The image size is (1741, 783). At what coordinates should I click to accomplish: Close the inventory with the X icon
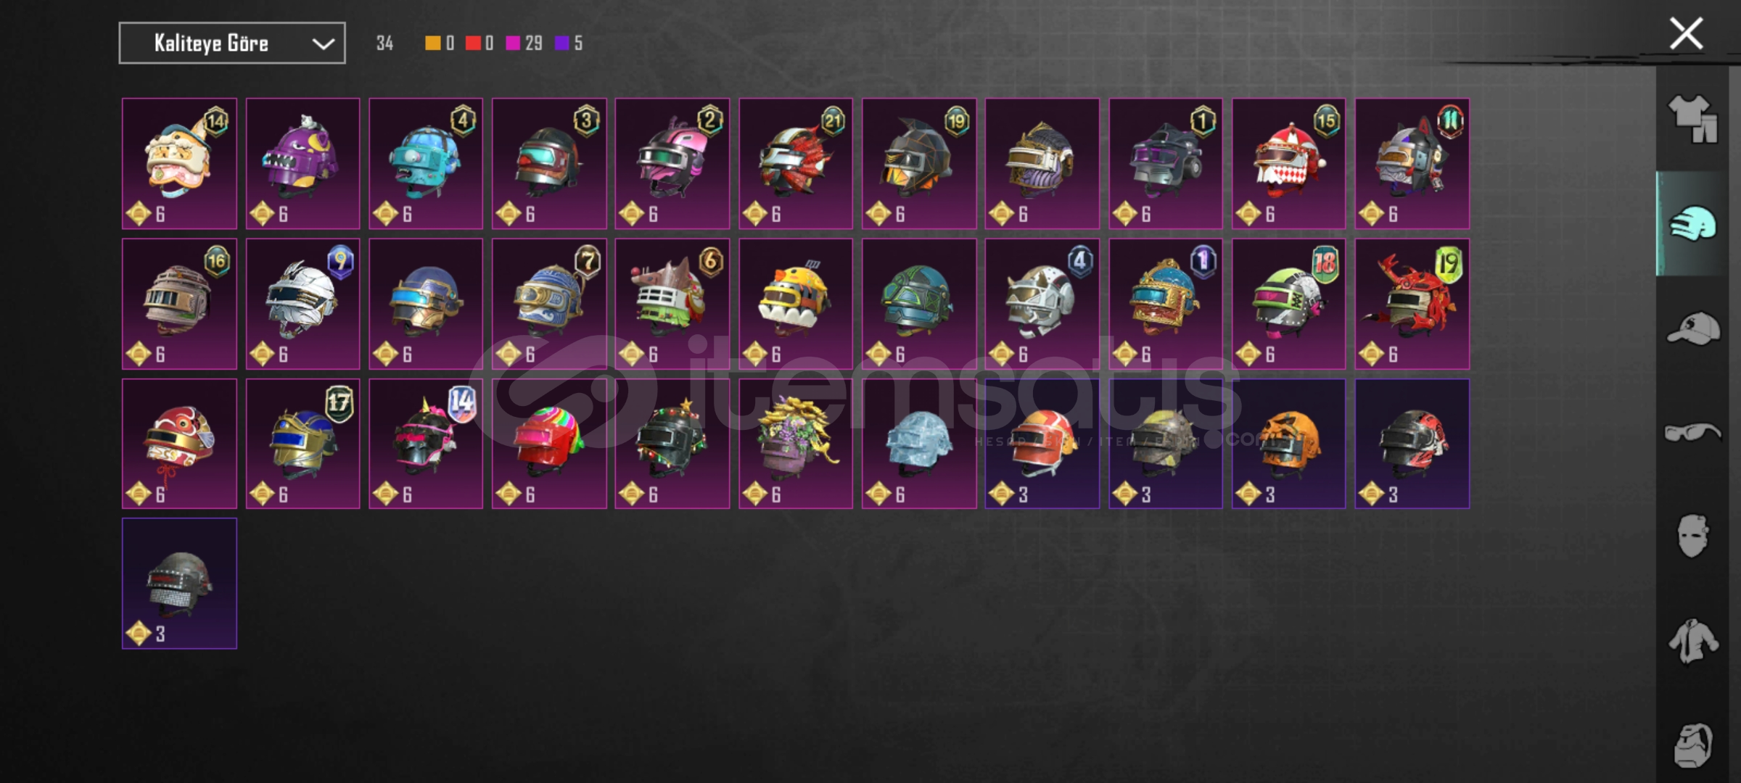coord(1686,33)
